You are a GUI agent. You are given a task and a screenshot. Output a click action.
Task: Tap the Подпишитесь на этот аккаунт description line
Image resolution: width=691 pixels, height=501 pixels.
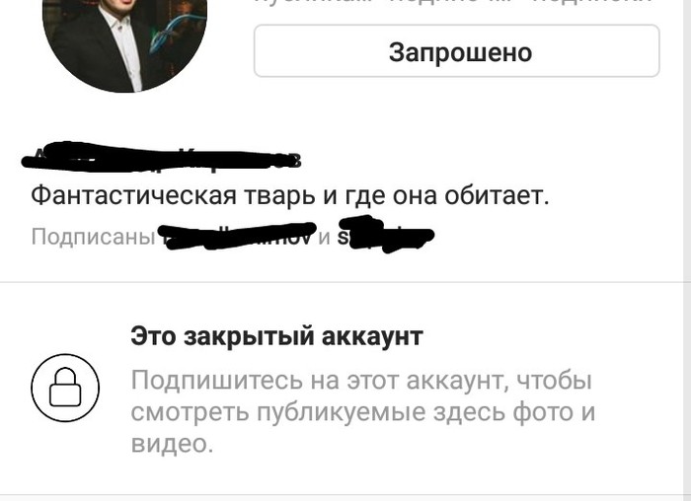point(361,381)
